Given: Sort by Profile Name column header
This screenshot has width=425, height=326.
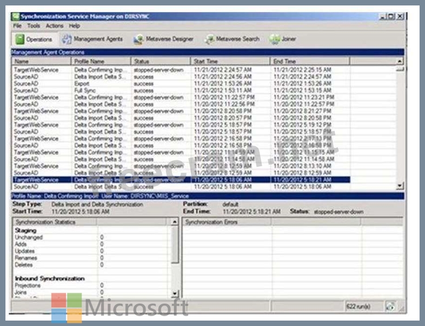Looking at the screenshot, I should point(102,62).
